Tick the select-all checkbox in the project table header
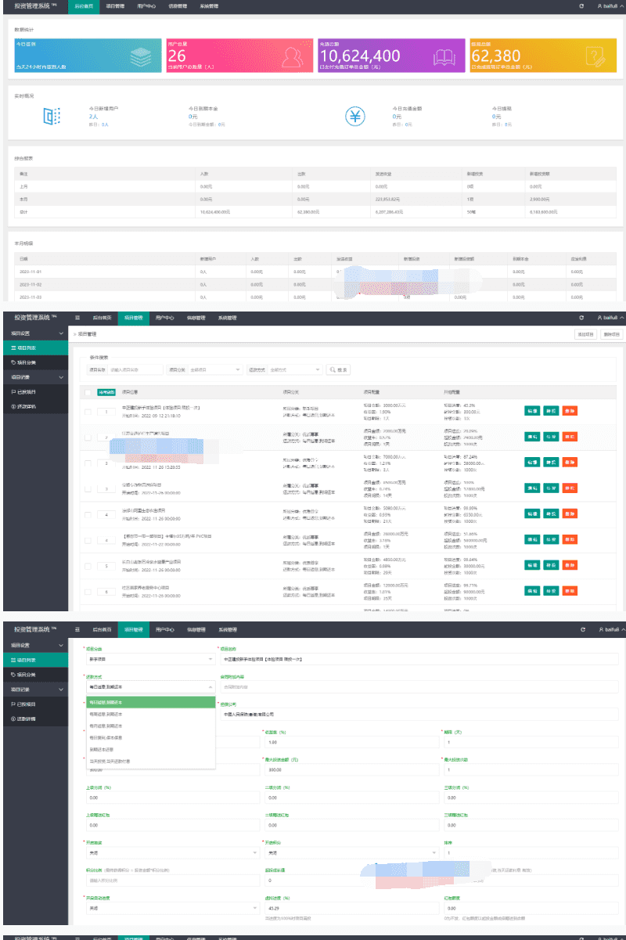This screenshot has height=940, width=626. pyautogui.click(x=88, y=391)
